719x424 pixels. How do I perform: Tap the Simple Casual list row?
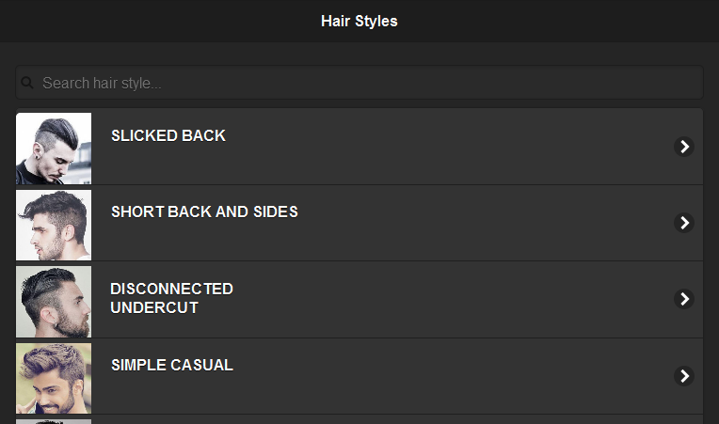click(x=423, y=387)
